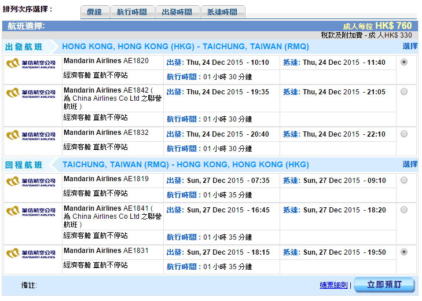Sort by 航行時間 tab
Screen dimensions: 422x301
132,12
